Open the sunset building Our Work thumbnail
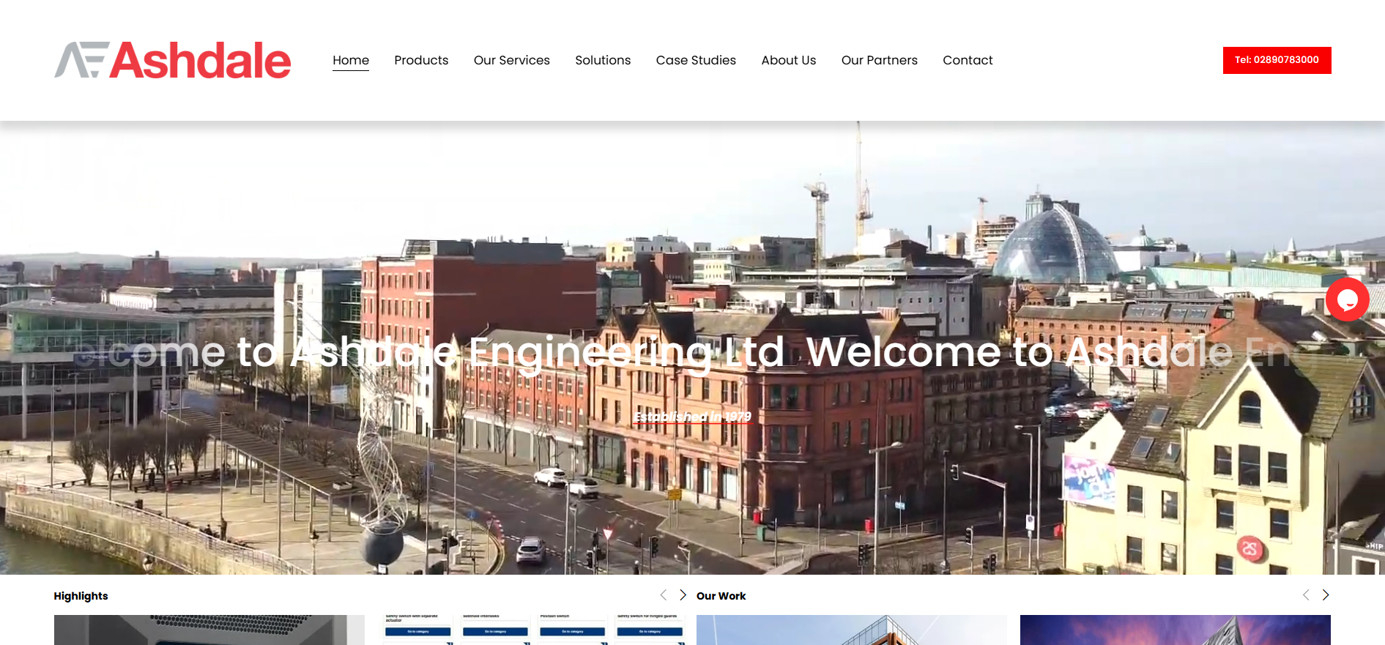The image size is (1385, 645). (1175, 630)
